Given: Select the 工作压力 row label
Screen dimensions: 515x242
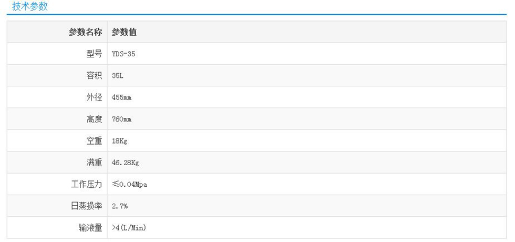Looking at the screenshot, I should pyautogui.click(x=87, y=185).
